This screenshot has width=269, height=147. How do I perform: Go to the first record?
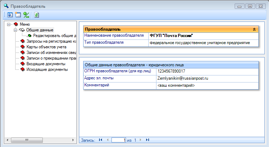(101, 140)
